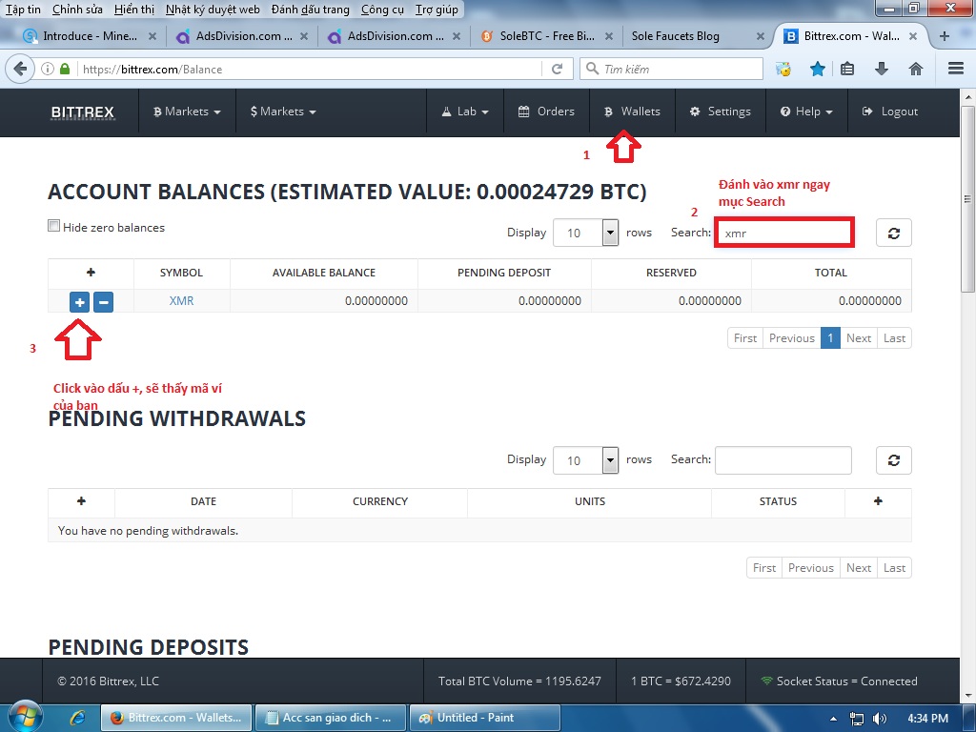Open Display rows dropdown for account balances
The height and width of the screenshot is (732, 976).
[x=586, y=233]
